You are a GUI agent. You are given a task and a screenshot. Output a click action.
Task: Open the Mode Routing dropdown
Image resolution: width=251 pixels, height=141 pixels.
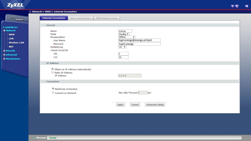coord(124,34)
